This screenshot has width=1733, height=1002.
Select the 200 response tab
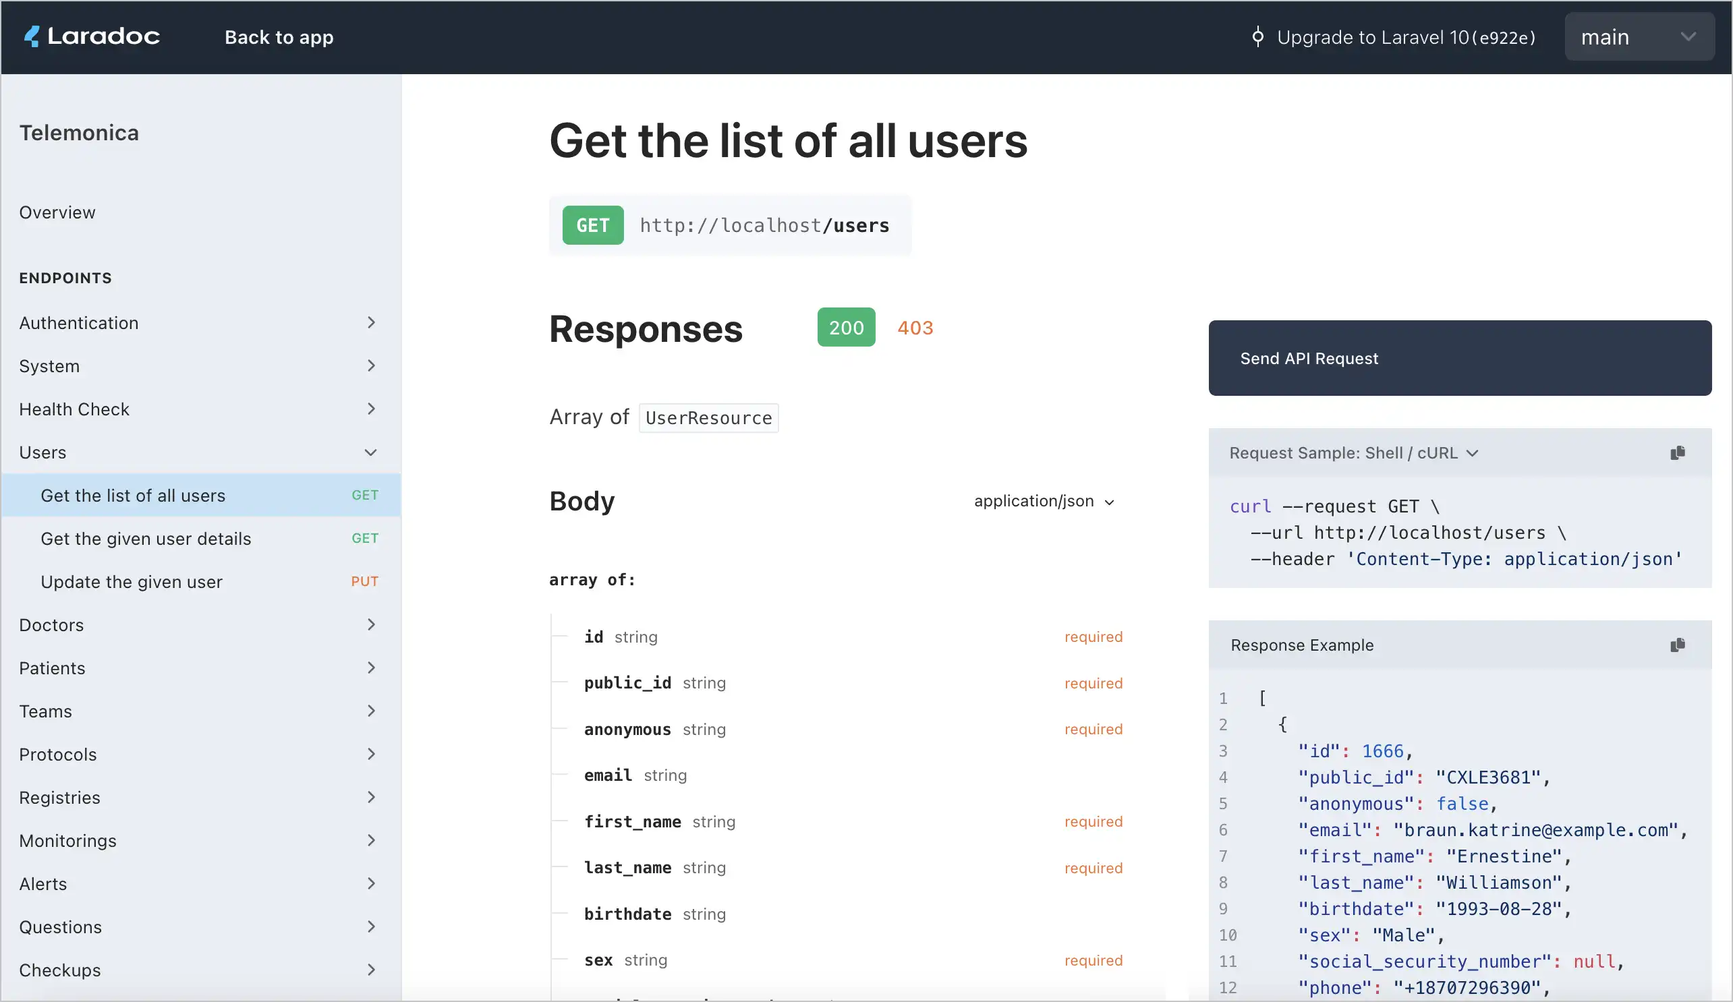(846, 326)
